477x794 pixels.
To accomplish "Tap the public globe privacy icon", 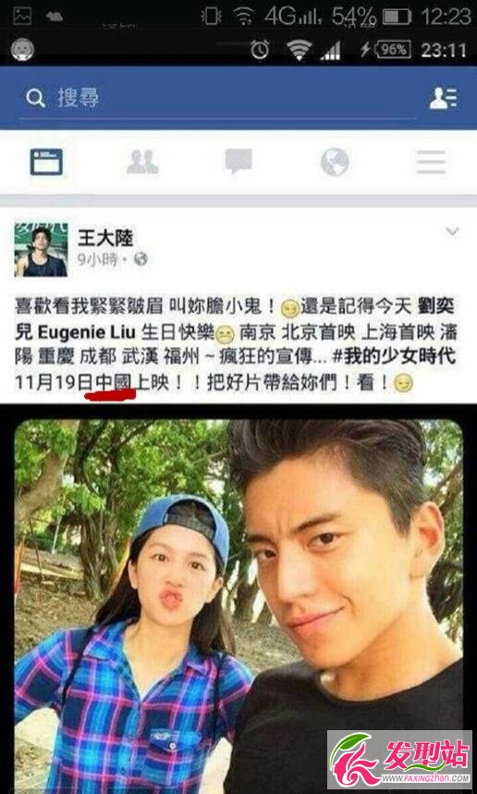I will tap(141, 260).
